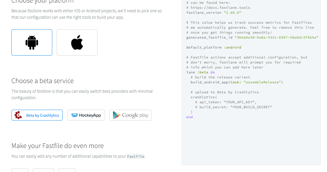Click the HockeyApp puck icon

click(76, 115)
